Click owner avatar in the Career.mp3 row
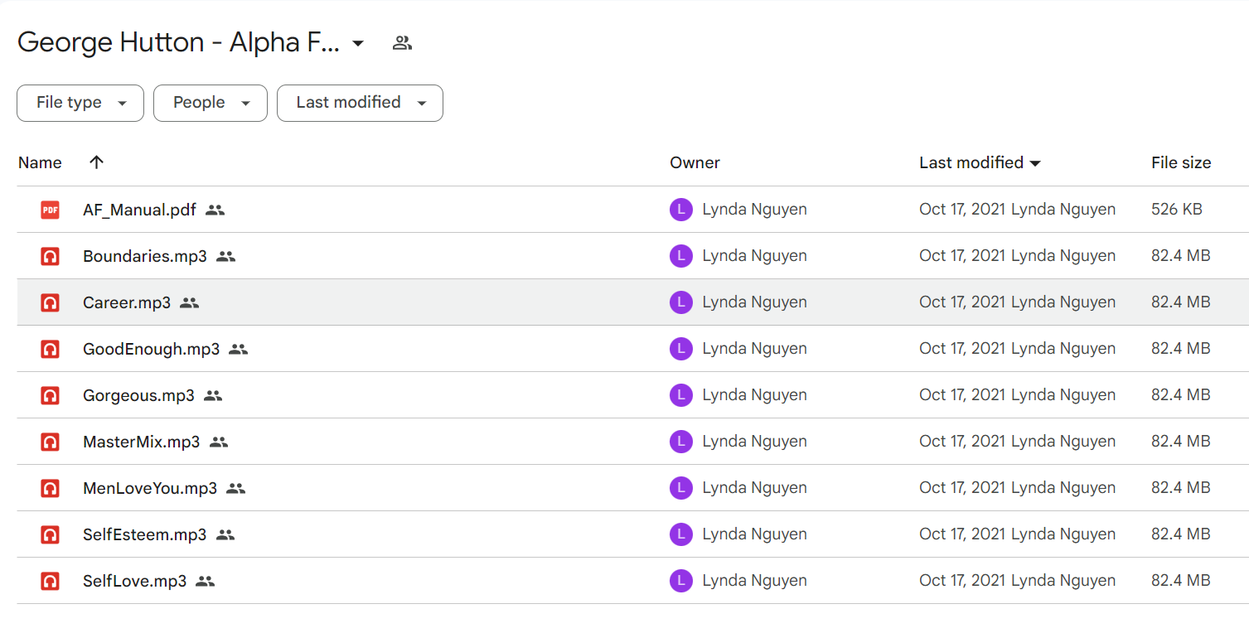Viewport: 1249px width, 638px height. (680, 302)
